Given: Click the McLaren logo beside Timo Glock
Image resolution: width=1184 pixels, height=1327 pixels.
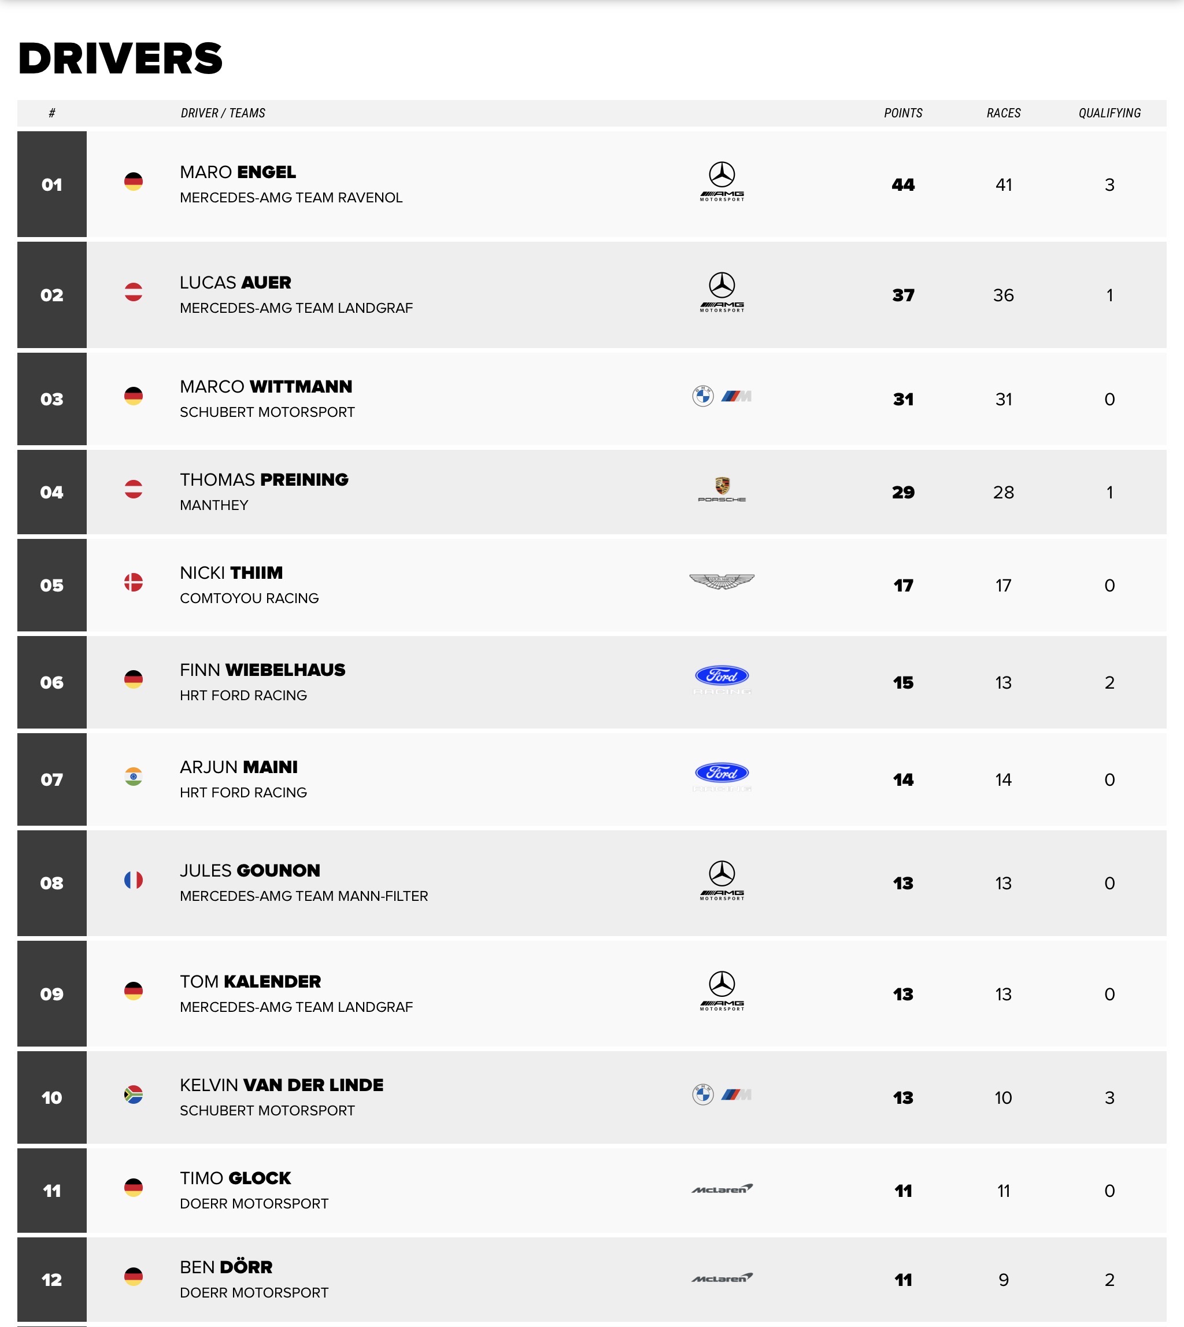Looking at the screenshot, I should pos(721,1189).
